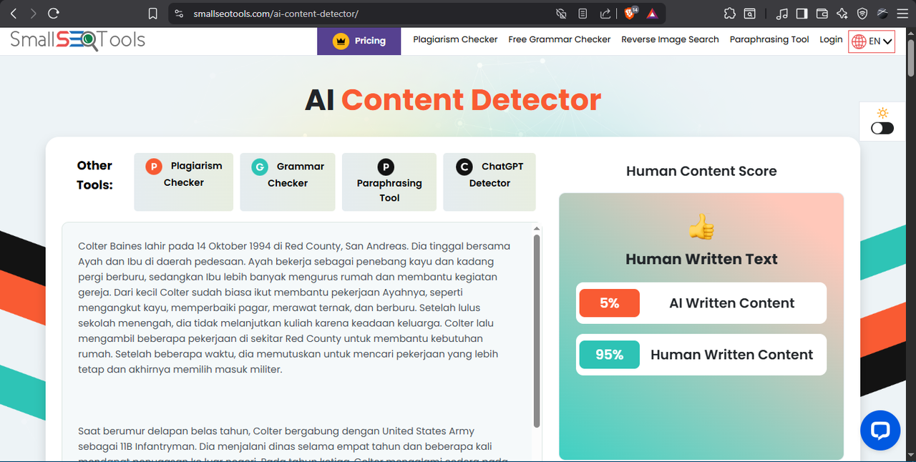Click the text area scrollbar thumb
Screen dimensions: 916x462
[x=537, y=330]
